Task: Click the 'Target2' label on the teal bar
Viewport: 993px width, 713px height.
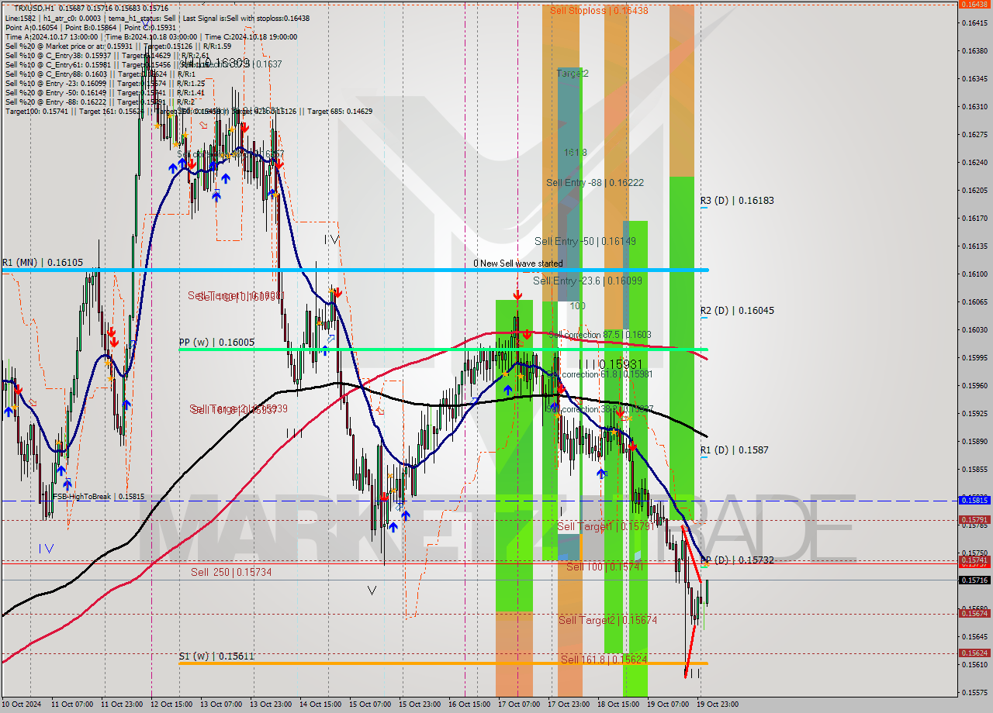Action: [x=573, y=74]
